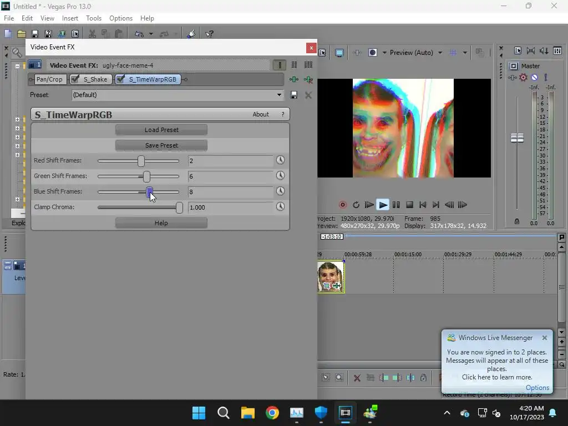Open Chrome from the Windows taskbar
The height and width of the screenshot is (426, 568).
click(272, 413)
